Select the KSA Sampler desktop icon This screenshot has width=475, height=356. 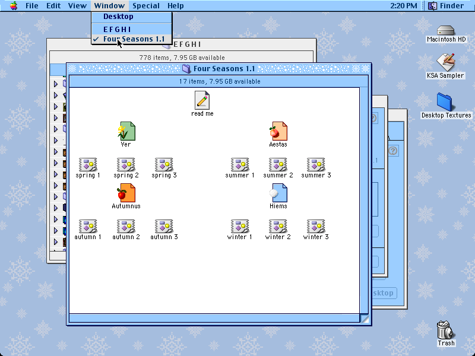point(445,66)
